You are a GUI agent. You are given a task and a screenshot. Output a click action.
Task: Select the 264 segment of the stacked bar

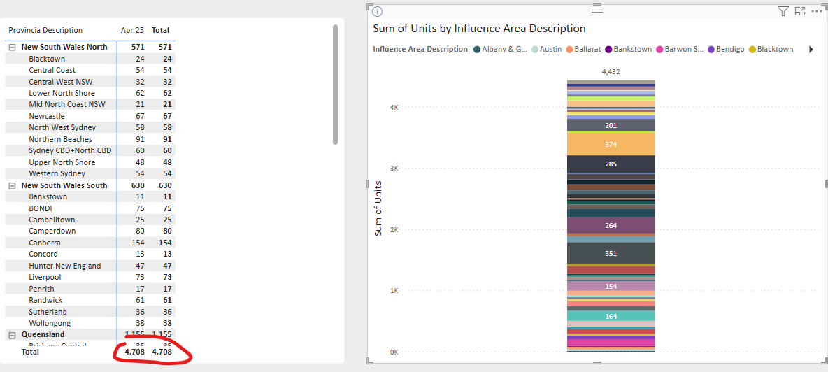coord(611,225)
